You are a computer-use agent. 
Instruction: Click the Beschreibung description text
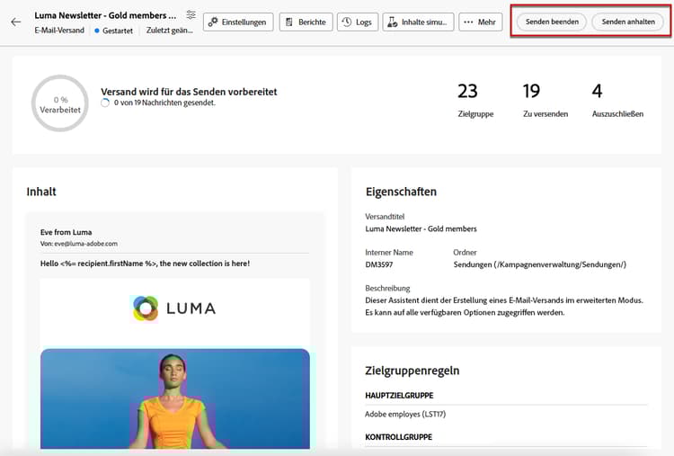pos(504,307)
